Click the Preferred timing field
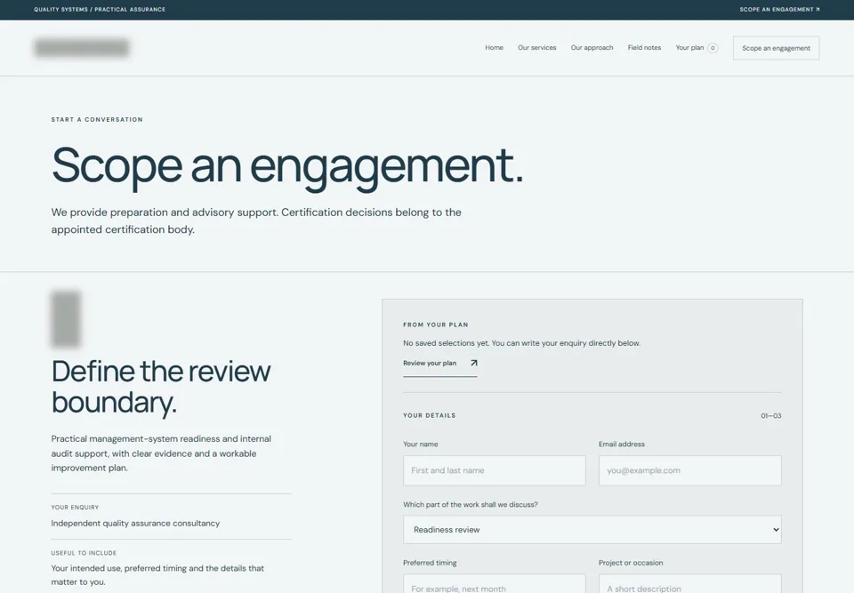Image resolution: width=854 pixels, height=593 pixels. tap(495, 584)
